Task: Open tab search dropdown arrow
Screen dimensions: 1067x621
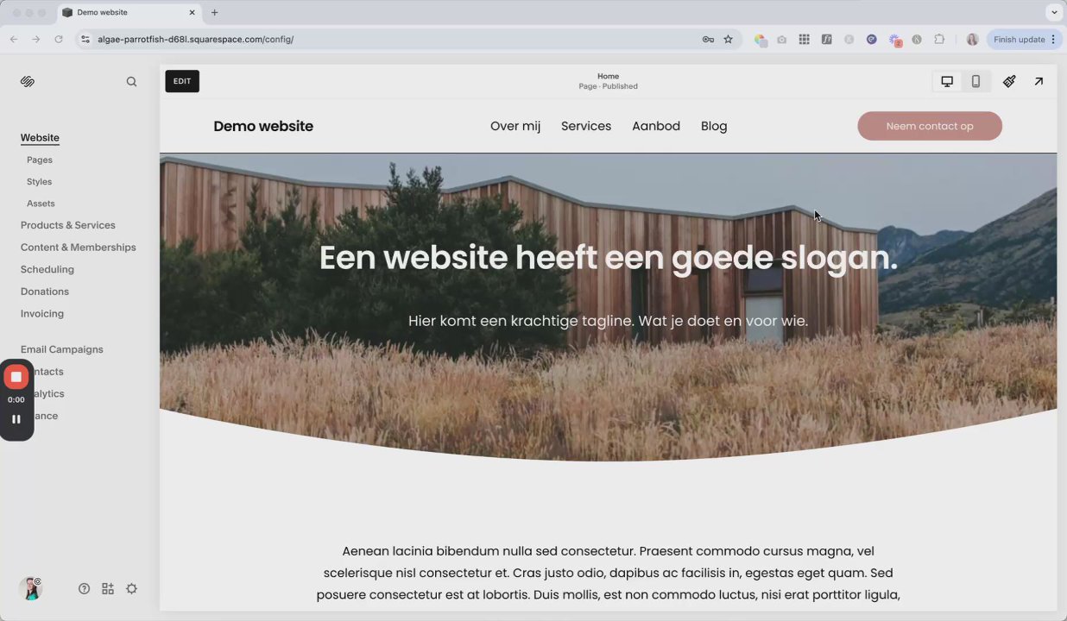Action: [1053, 13]
